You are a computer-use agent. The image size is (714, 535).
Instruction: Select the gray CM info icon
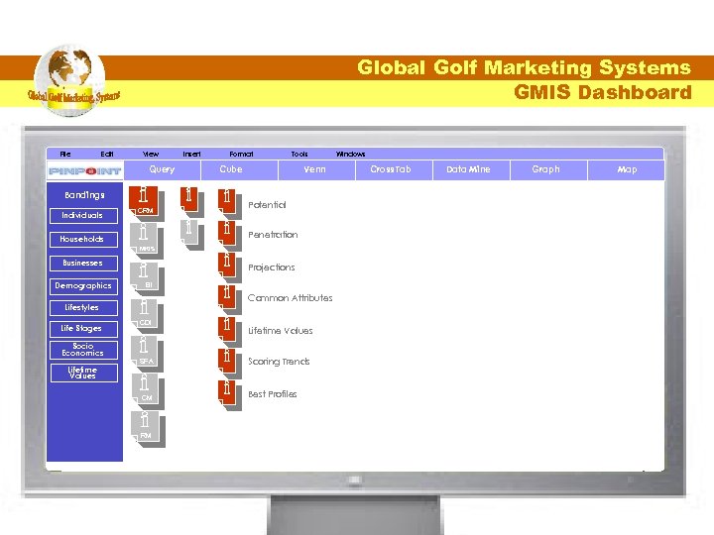click(147, 390)
